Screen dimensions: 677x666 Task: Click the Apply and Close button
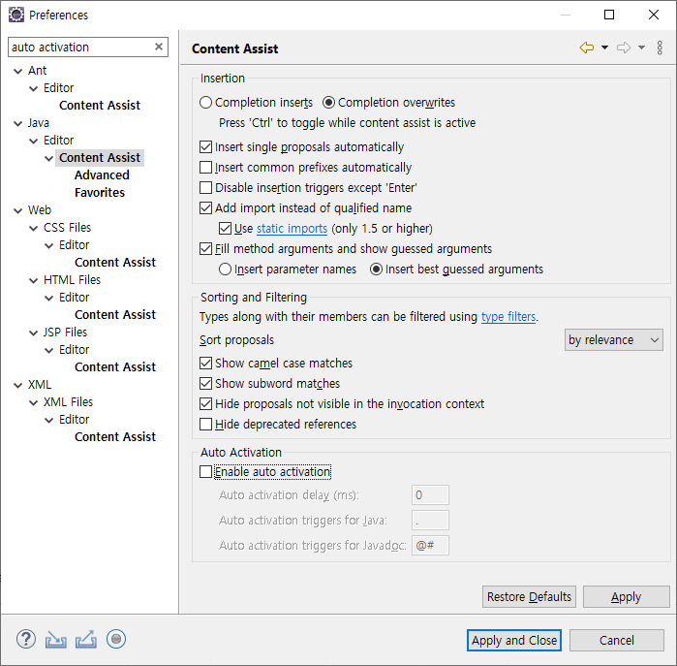click(513, 640)
